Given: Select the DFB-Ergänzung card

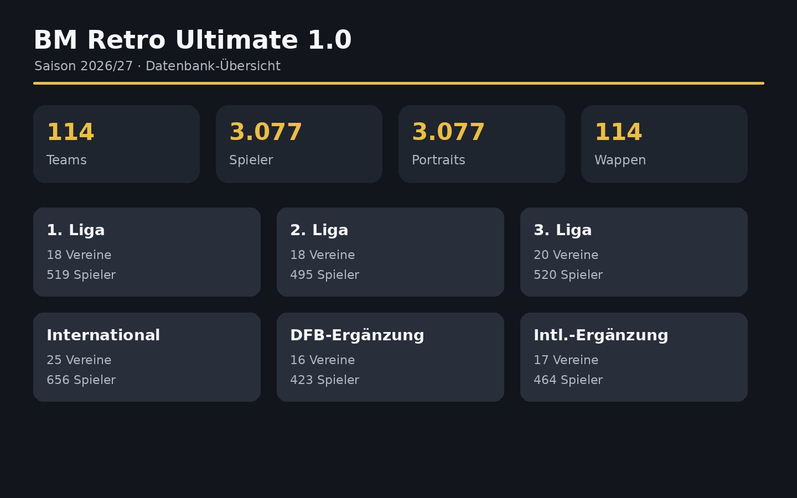Looking at the screenshot, I should click(390, 357).
